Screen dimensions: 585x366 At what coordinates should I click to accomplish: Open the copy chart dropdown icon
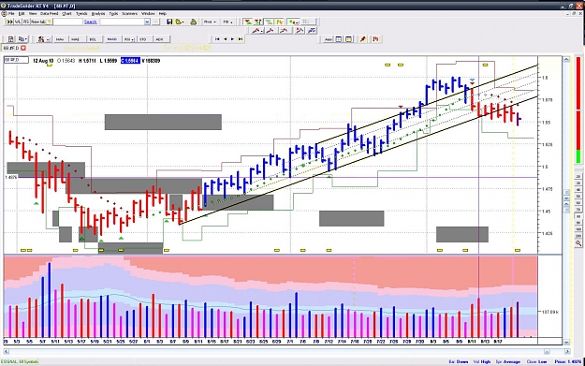coord(22,39)
